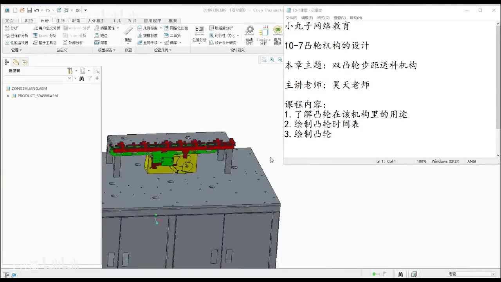Launch Simulate 分析 tool
Viewport: 501px width, 282px height.
pos(263,35)
